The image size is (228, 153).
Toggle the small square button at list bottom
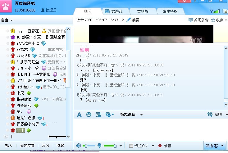6,137
